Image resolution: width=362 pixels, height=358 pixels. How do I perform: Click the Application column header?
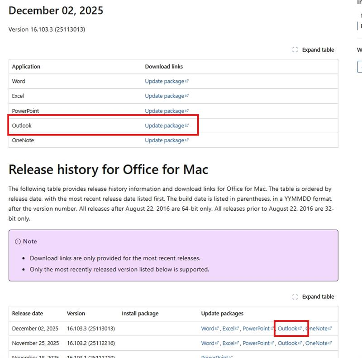point(26,67)
